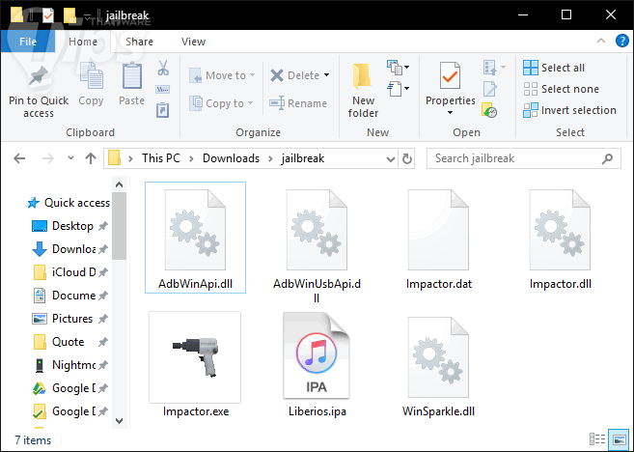Open the Easy access dropdown
Viewport: 634px width, 452px height.
398,89
